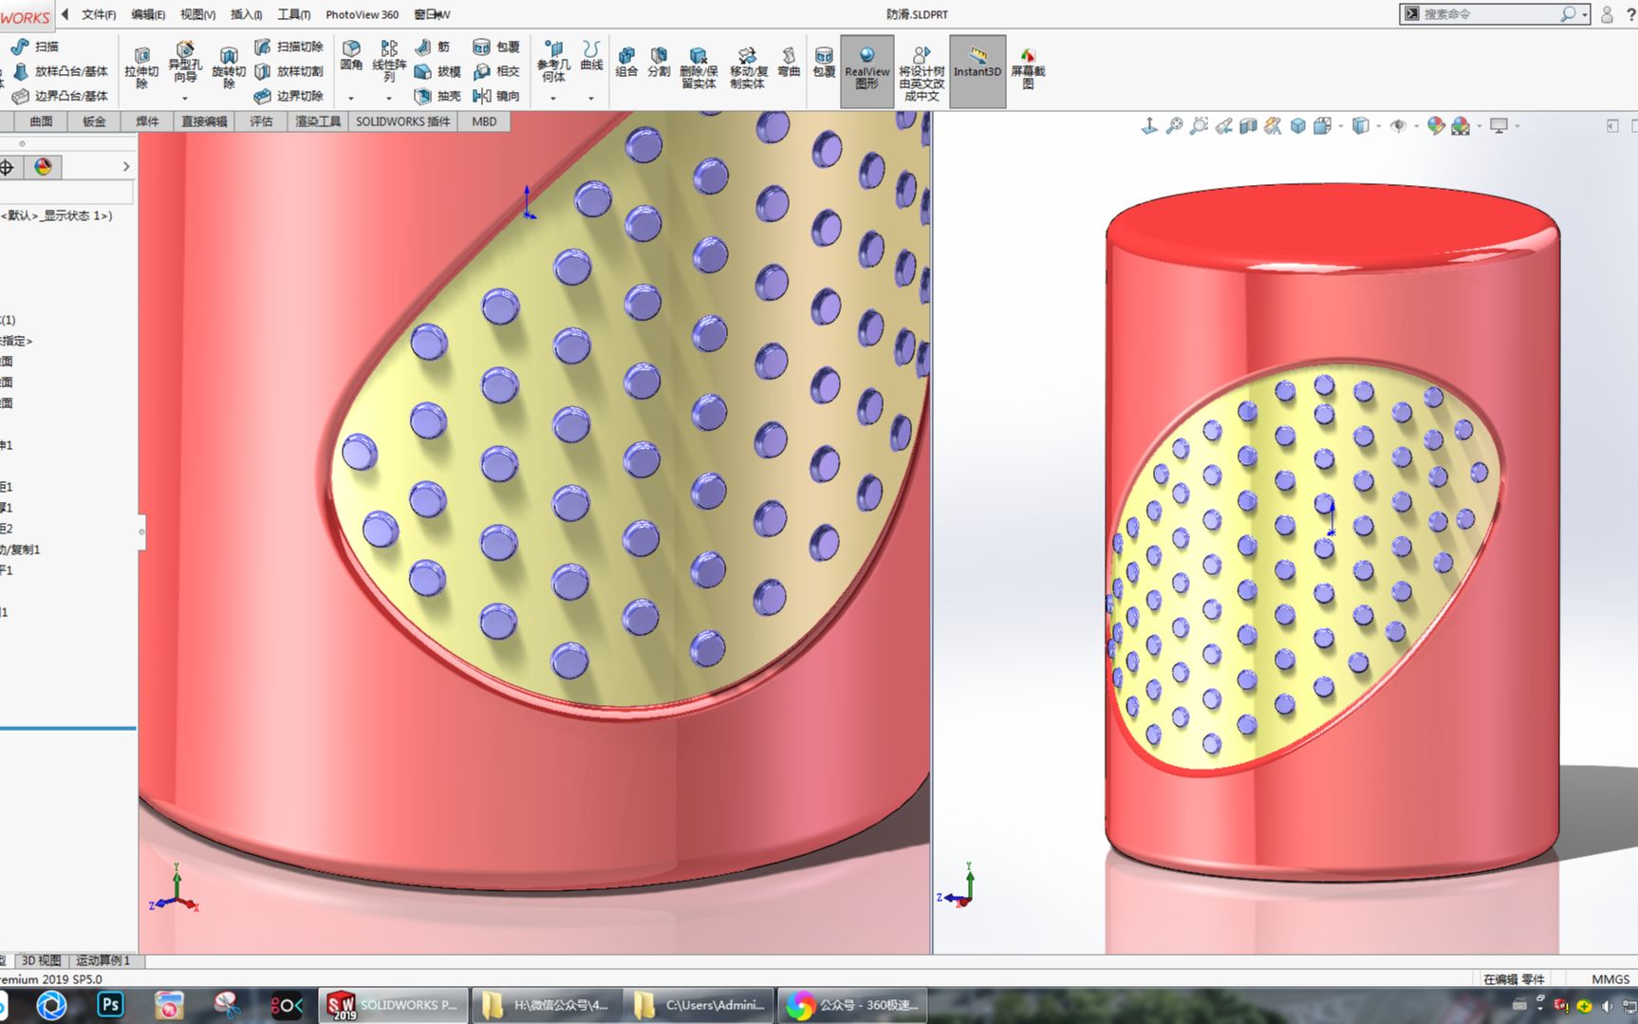
Task: Choose 放样凸台/基体 loft boss tool
Action: tap(61, 71)
